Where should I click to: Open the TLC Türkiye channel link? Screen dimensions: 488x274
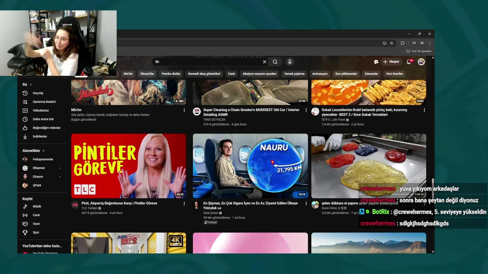pos(90,209)
